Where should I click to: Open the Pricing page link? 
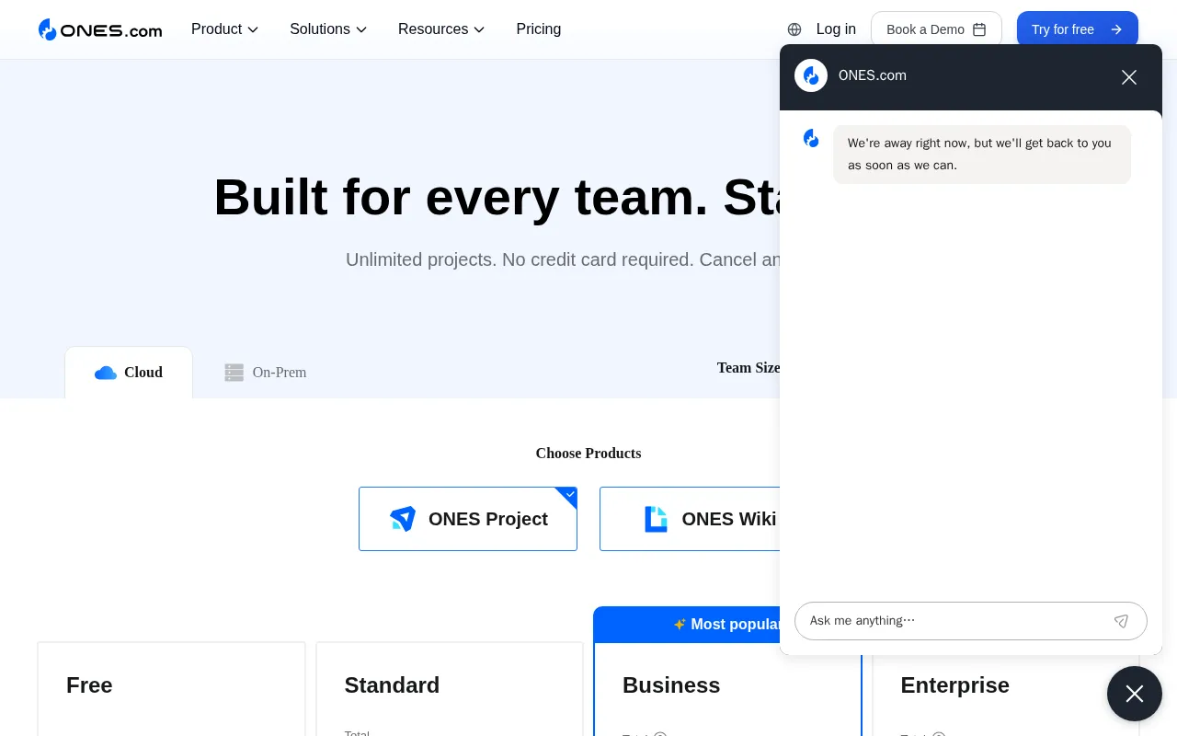pos(539,29)
